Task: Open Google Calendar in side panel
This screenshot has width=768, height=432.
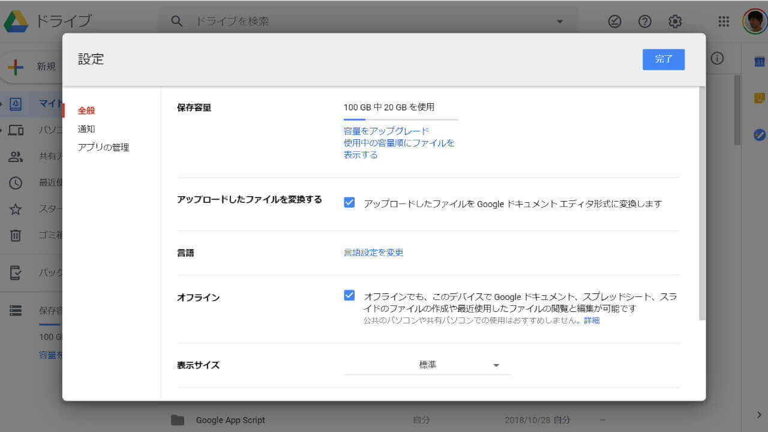Action: pos(759,61)
